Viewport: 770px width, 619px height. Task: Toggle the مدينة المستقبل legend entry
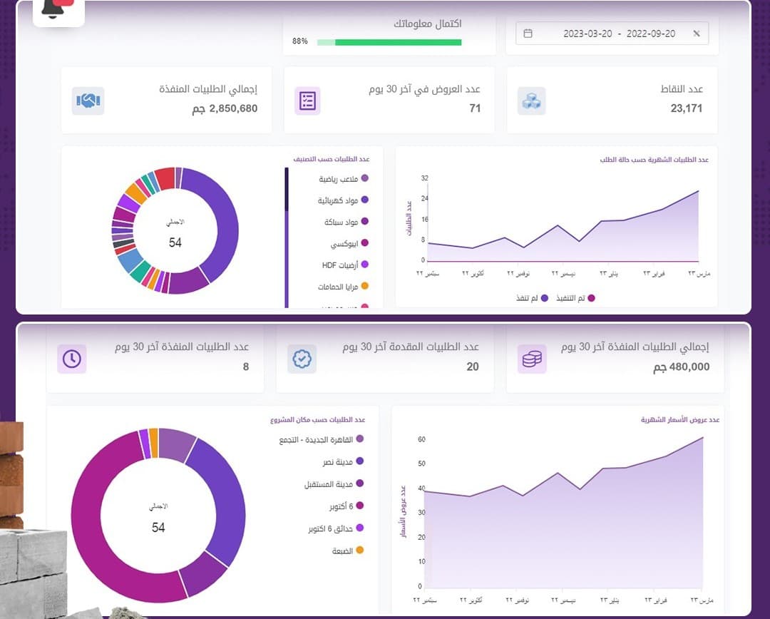click(334, 484)
